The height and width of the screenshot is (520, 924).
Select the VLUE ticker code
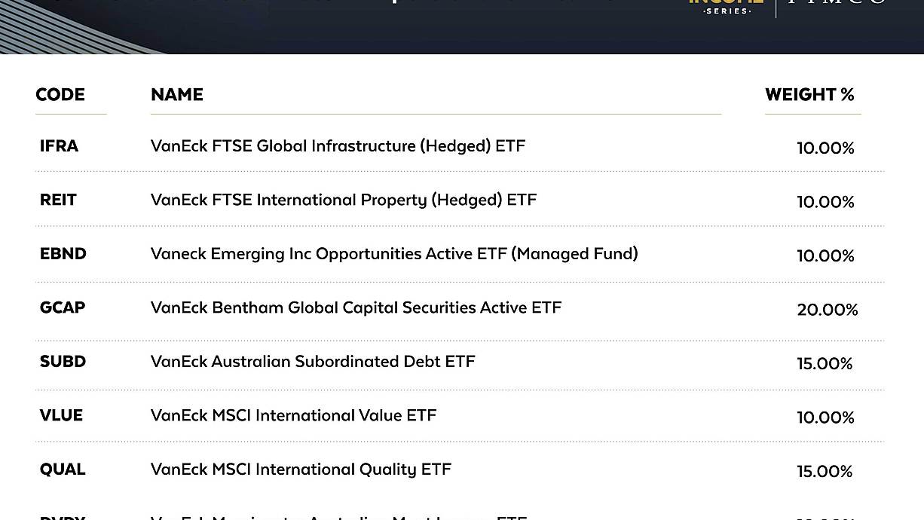(61, 415)
